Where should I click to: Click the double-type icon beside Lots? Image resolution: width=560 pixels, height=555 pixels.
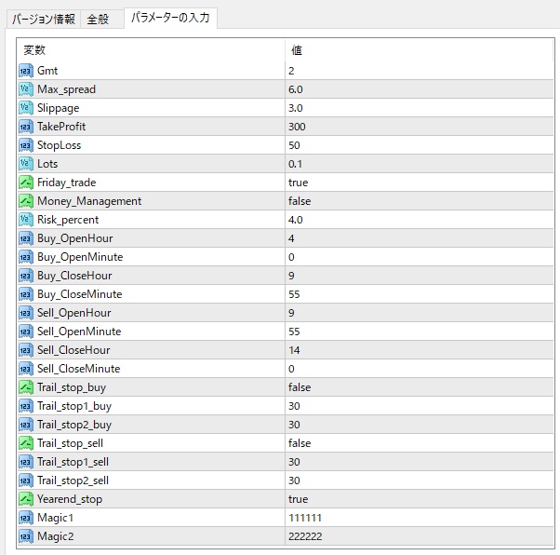[26, 164]
